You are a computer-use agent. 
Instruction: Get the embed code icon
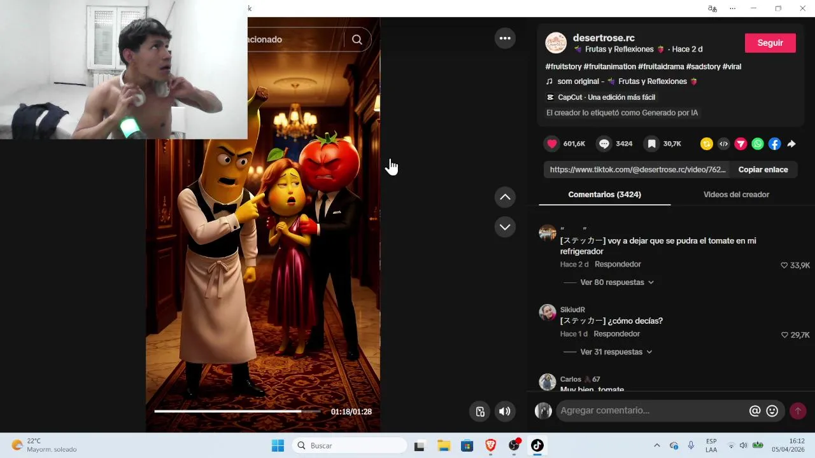(723, 144)
